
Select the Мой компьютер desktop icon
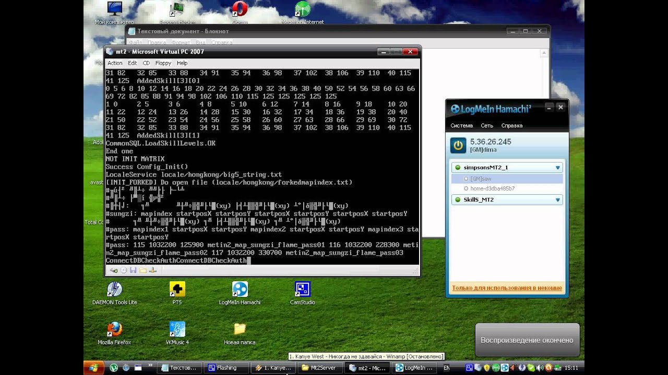click(x=114, y=13)
